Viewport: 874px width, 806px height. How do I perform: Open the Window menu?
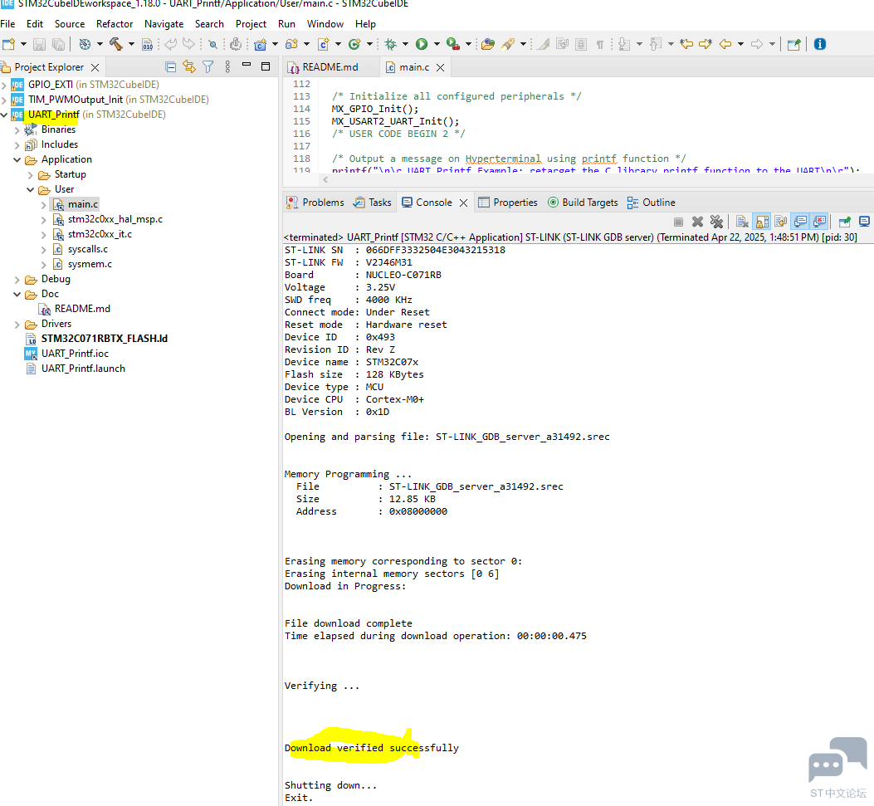coord(325,24)
